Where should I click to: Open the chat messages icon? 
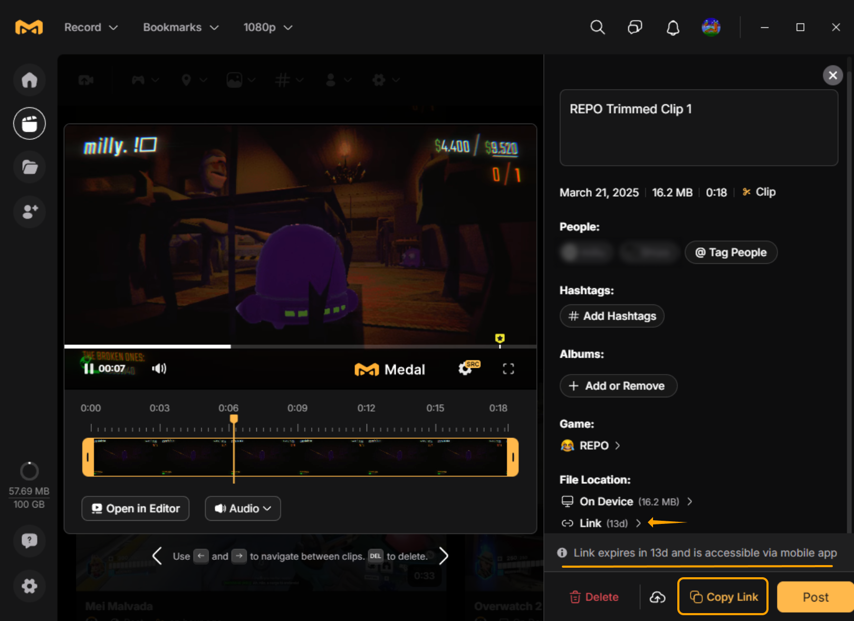click(x=635, y=27)
